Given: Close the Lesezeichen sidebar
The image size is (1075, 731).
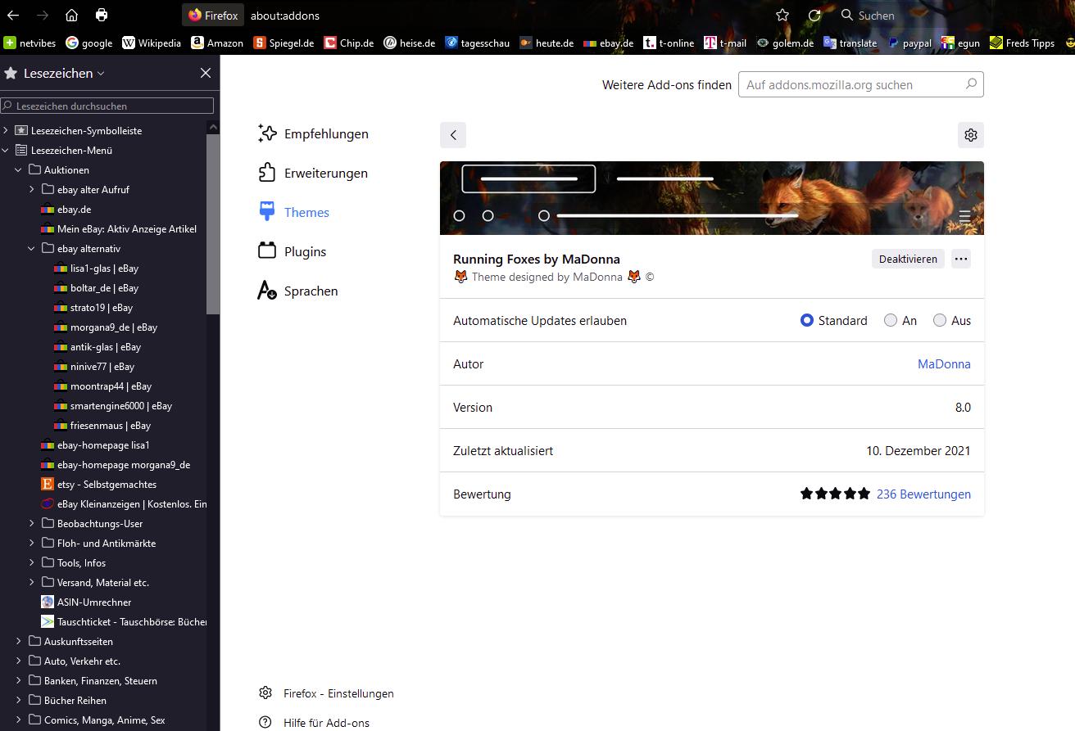Looking at the screenshot, I should coord(206,74).
